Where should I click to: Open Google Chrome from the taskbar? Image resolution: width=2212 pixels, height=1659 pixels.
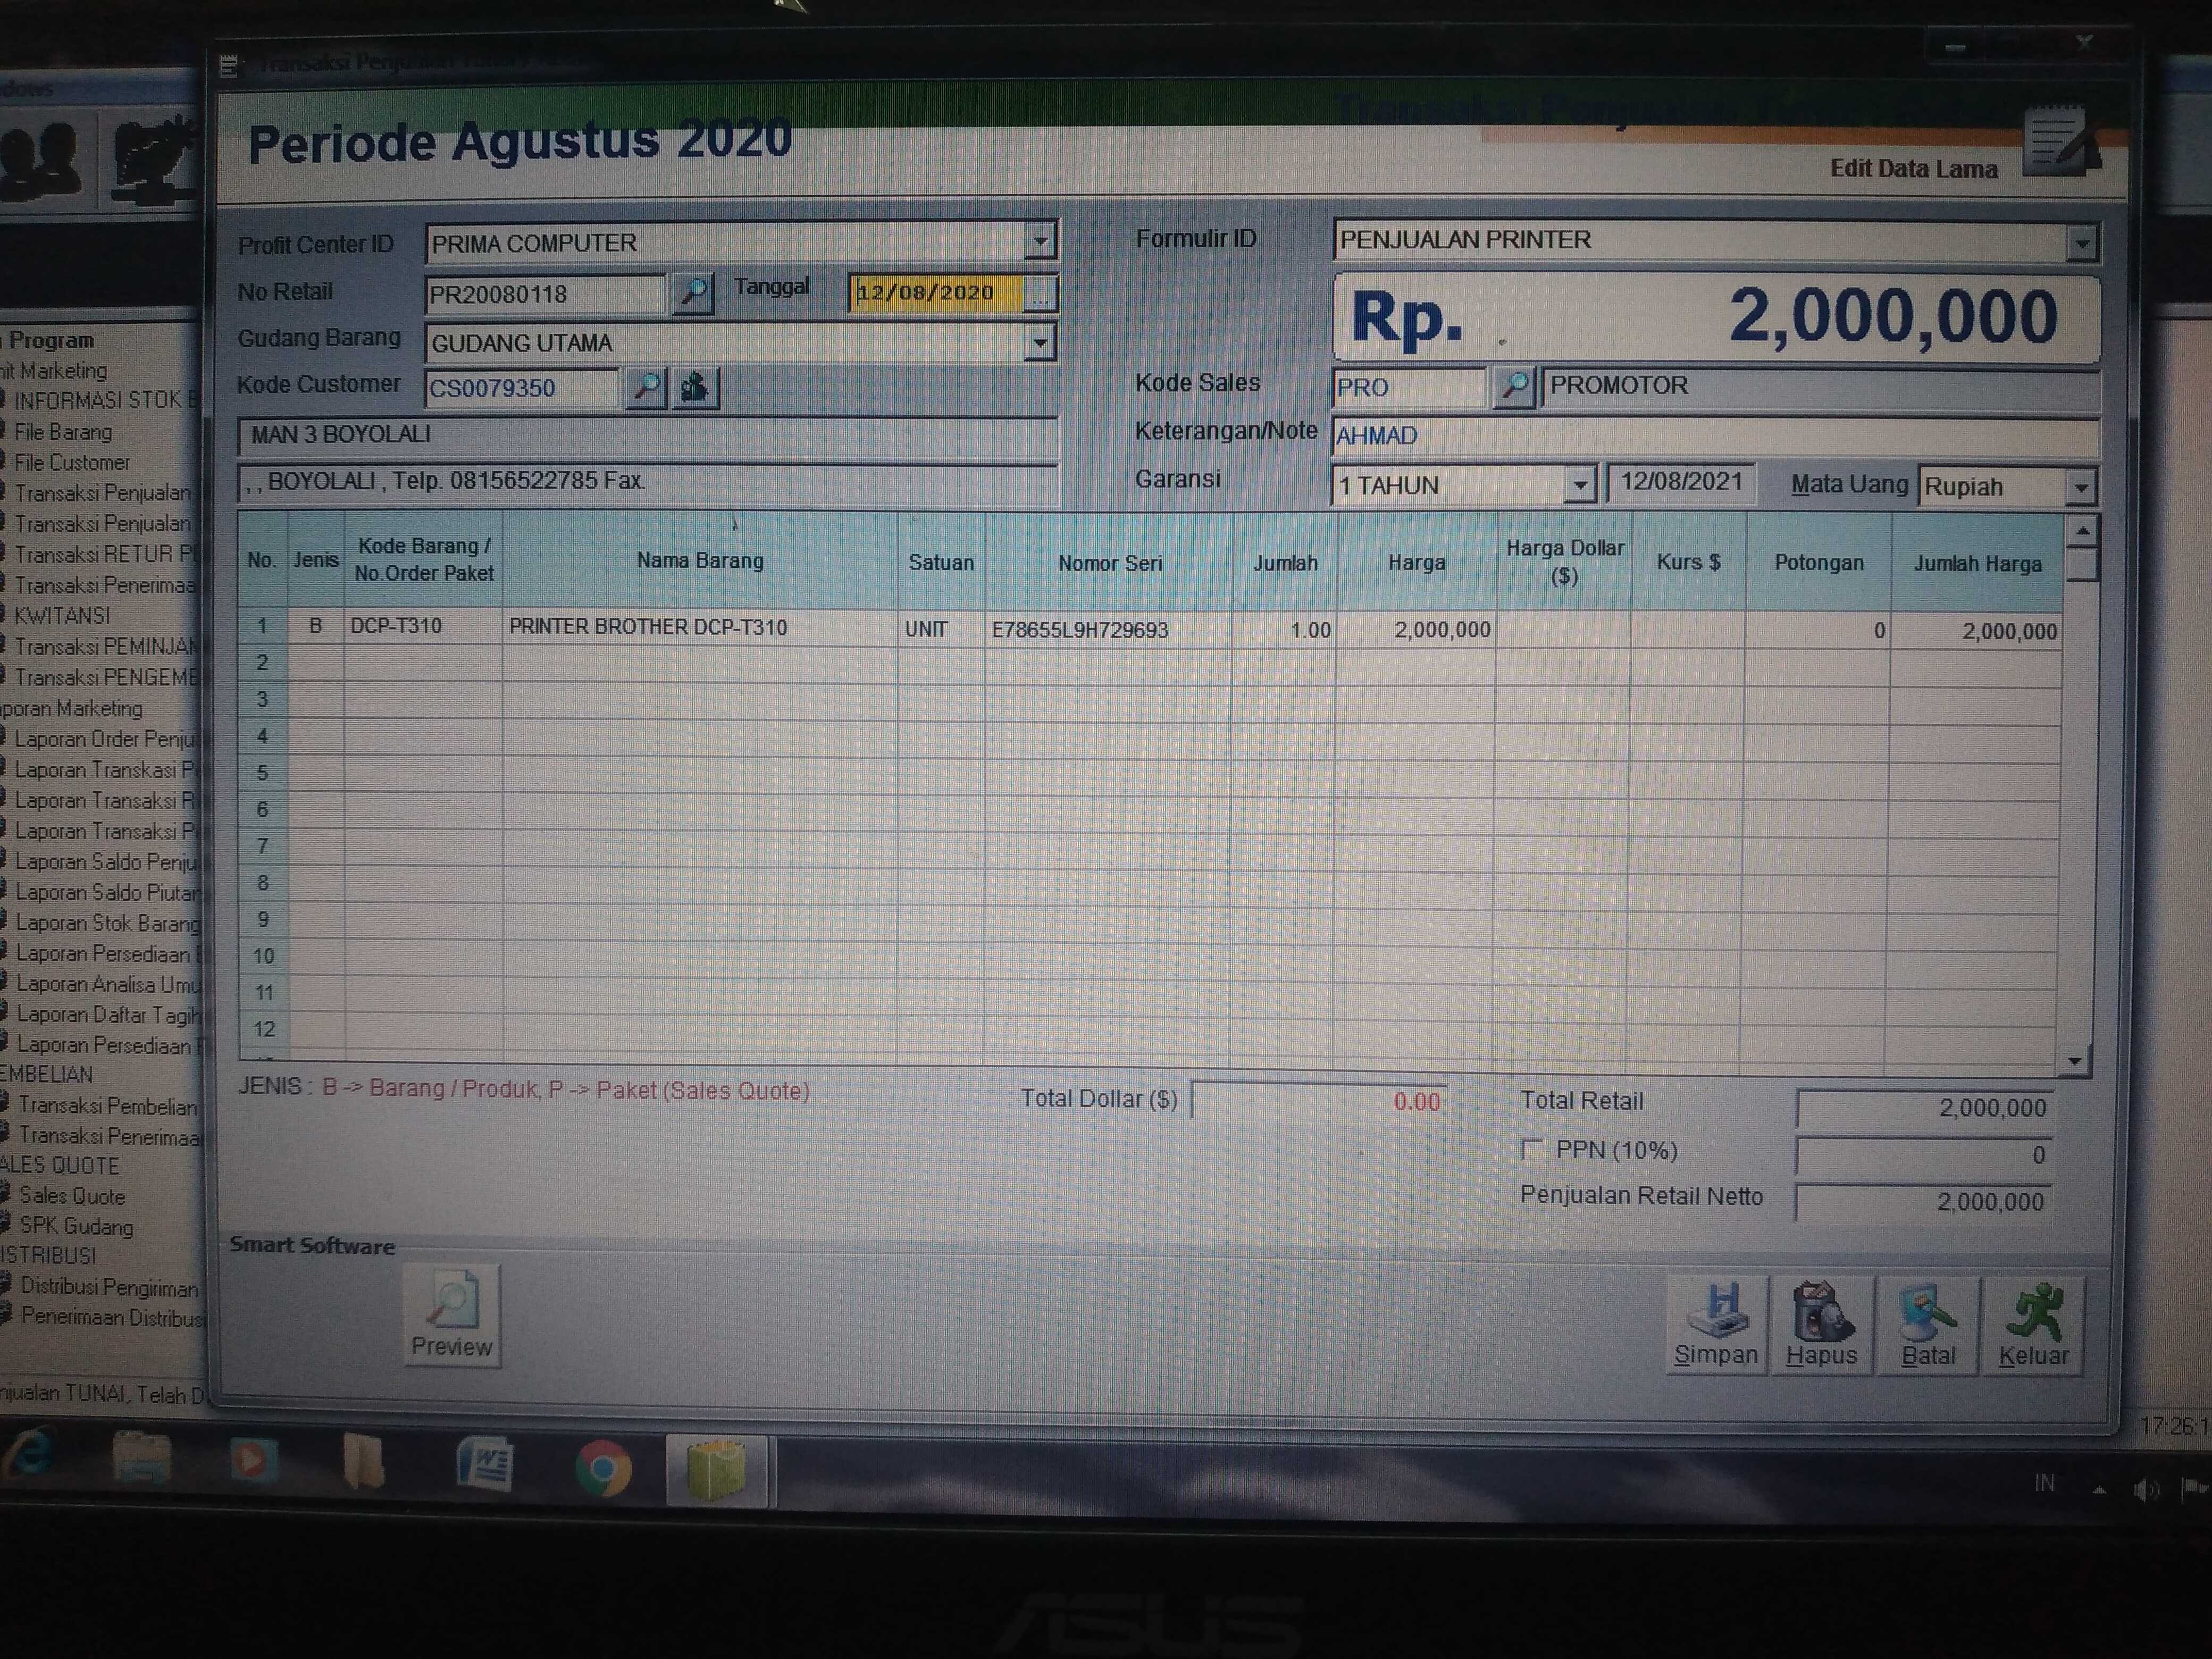(603, 1469)
